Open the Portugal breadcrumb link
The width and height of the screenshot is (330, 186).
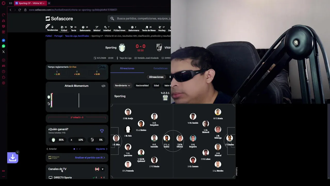coord(58,36)
